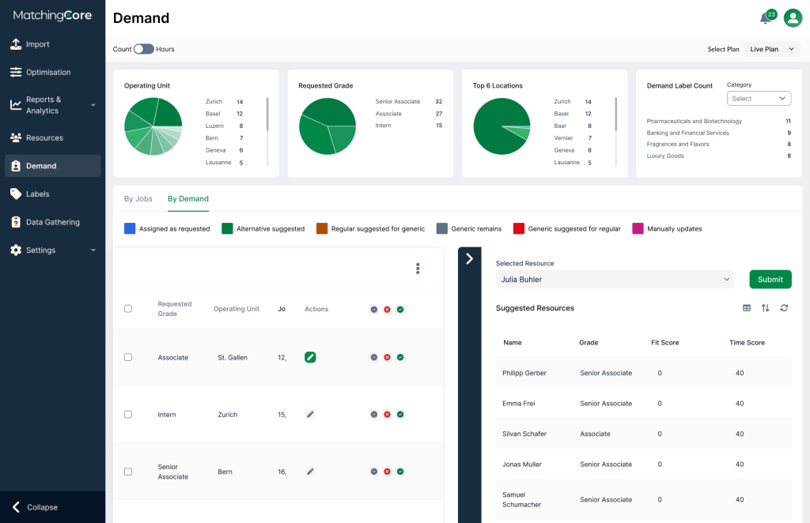Click the blue Assigned as requested swatch

click(x=130, y=228)
